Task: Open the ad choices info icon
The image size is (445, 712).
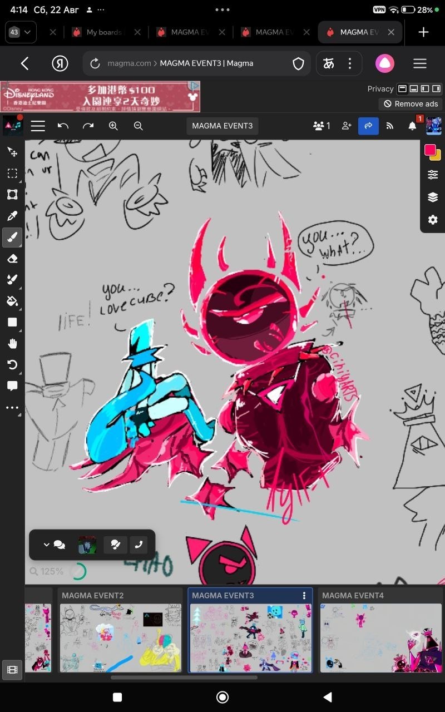Action: pos(194,86)
